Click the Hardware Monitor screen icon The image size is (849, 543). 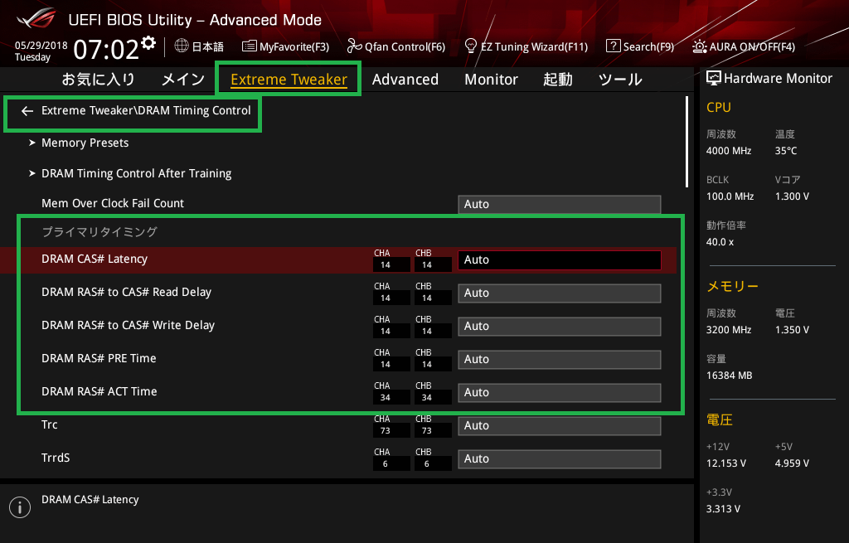[x=714, y=79]
